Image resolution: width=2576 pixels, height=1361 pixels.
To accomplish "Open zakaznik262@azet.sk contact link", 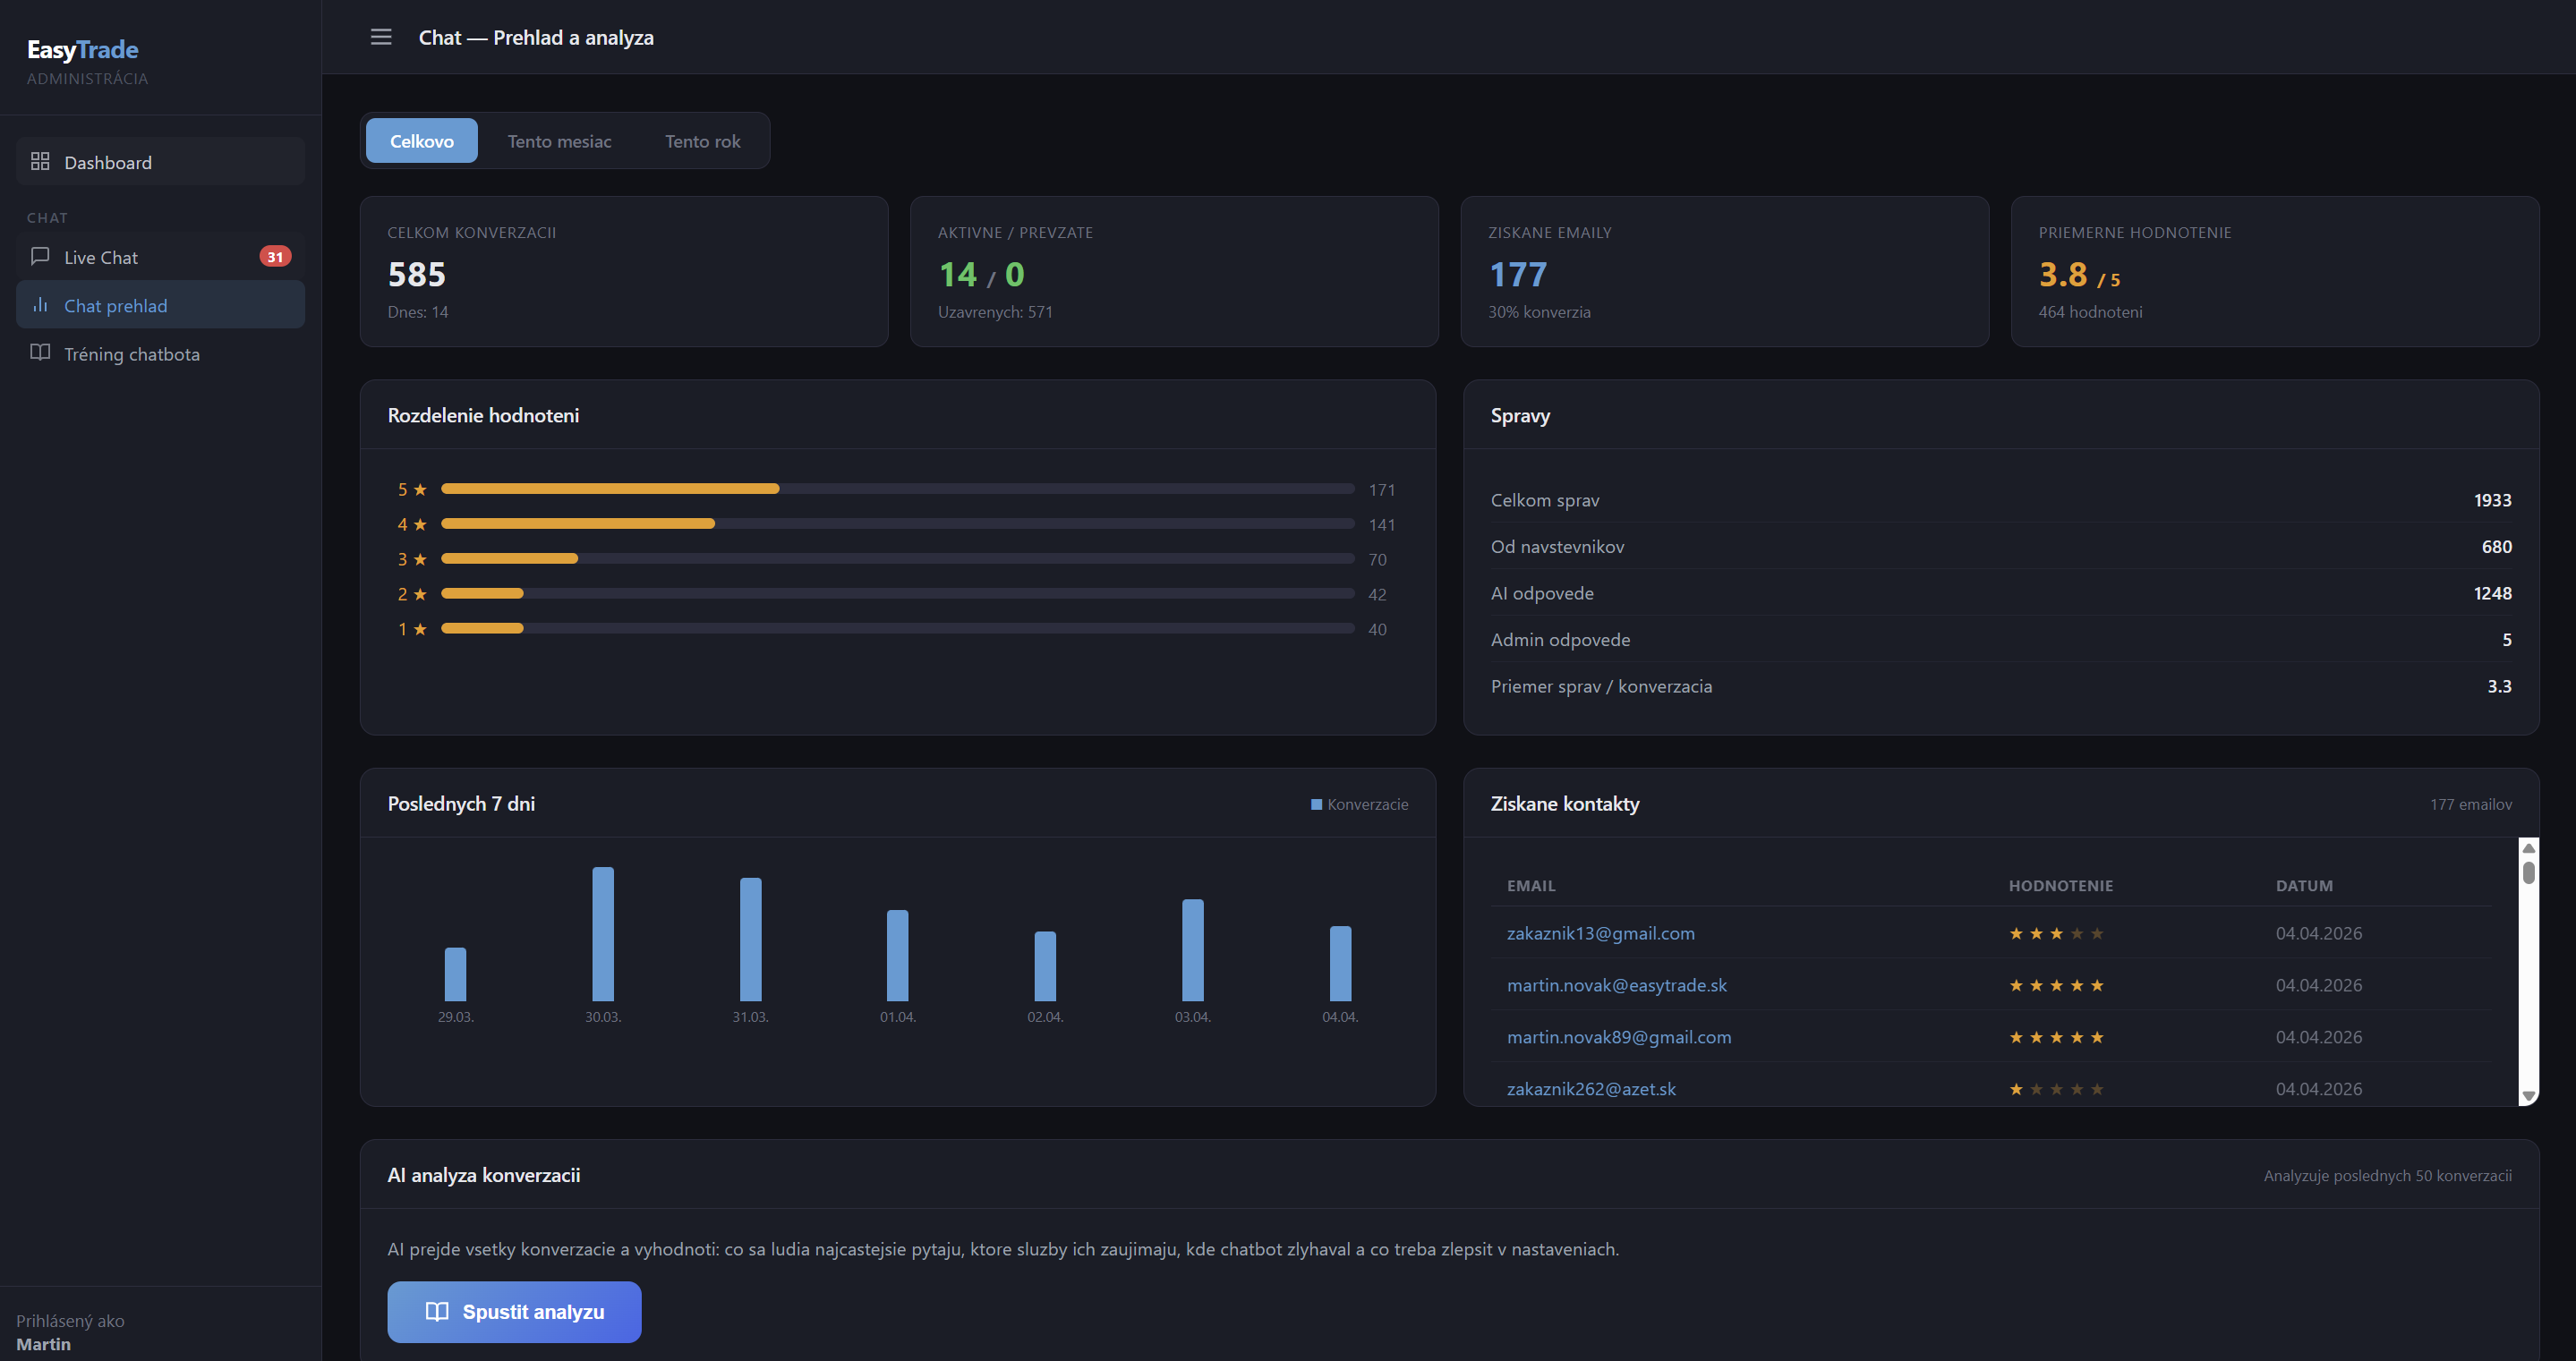I will tap(1591, 1088).
